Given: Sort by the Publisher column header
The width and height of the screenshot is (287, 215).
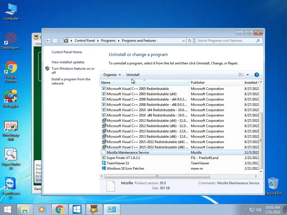Looking at the screenshot, I should tap(216, 83).
